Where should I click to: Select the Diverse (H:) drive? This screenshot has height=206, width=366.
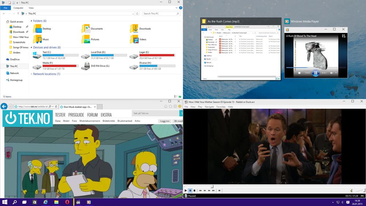click(x=152, y=66)
